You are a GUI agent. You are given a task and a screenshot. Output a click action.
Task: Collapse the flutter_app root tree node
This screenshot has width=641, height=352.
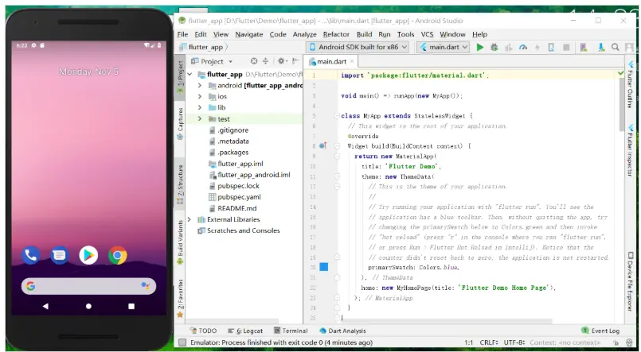[190, 74]
